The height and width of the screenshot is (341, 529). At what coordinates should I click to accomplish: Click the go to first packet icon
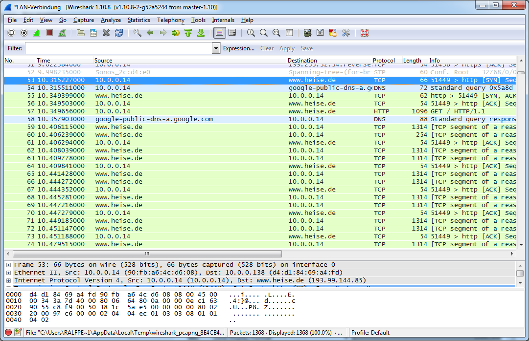tap(188, 33)
